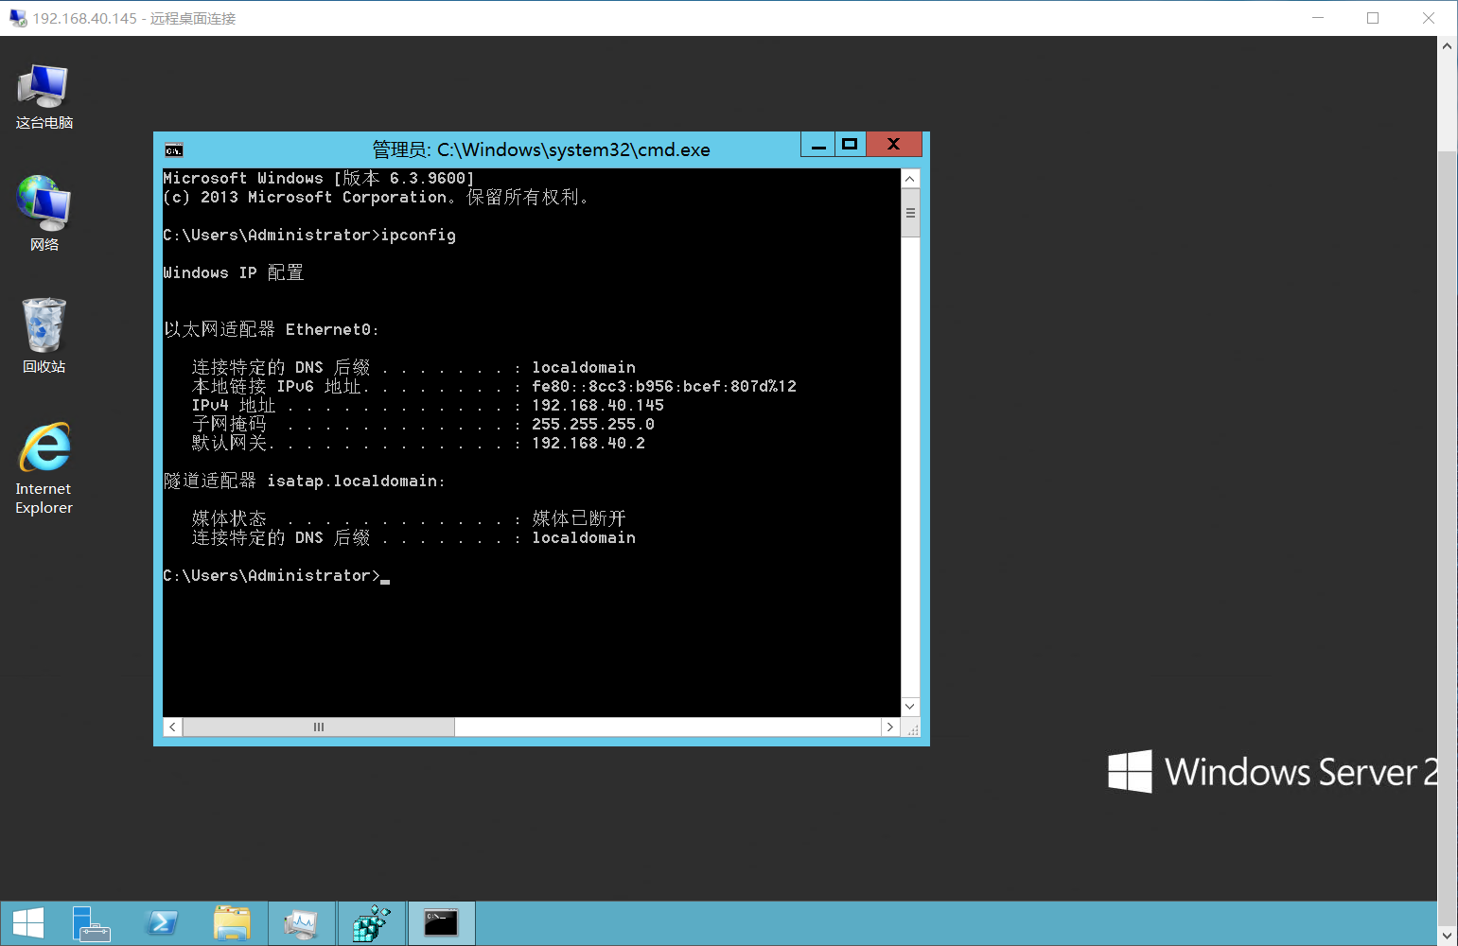
Task: Click the default gateway 192.168.40.2 text
Action: [x=588, y=443]
